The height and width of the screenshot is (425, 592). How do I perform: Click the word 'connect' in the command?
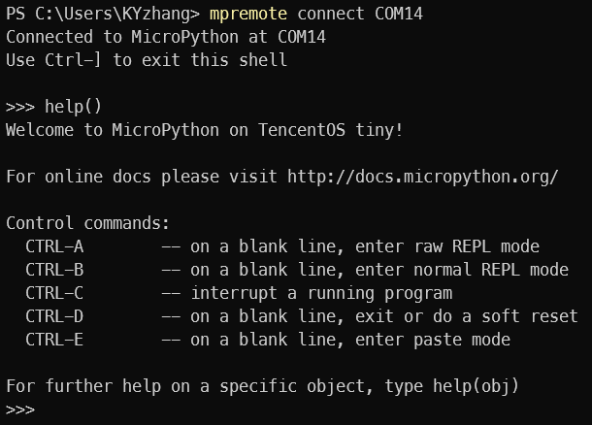(331, 14)
